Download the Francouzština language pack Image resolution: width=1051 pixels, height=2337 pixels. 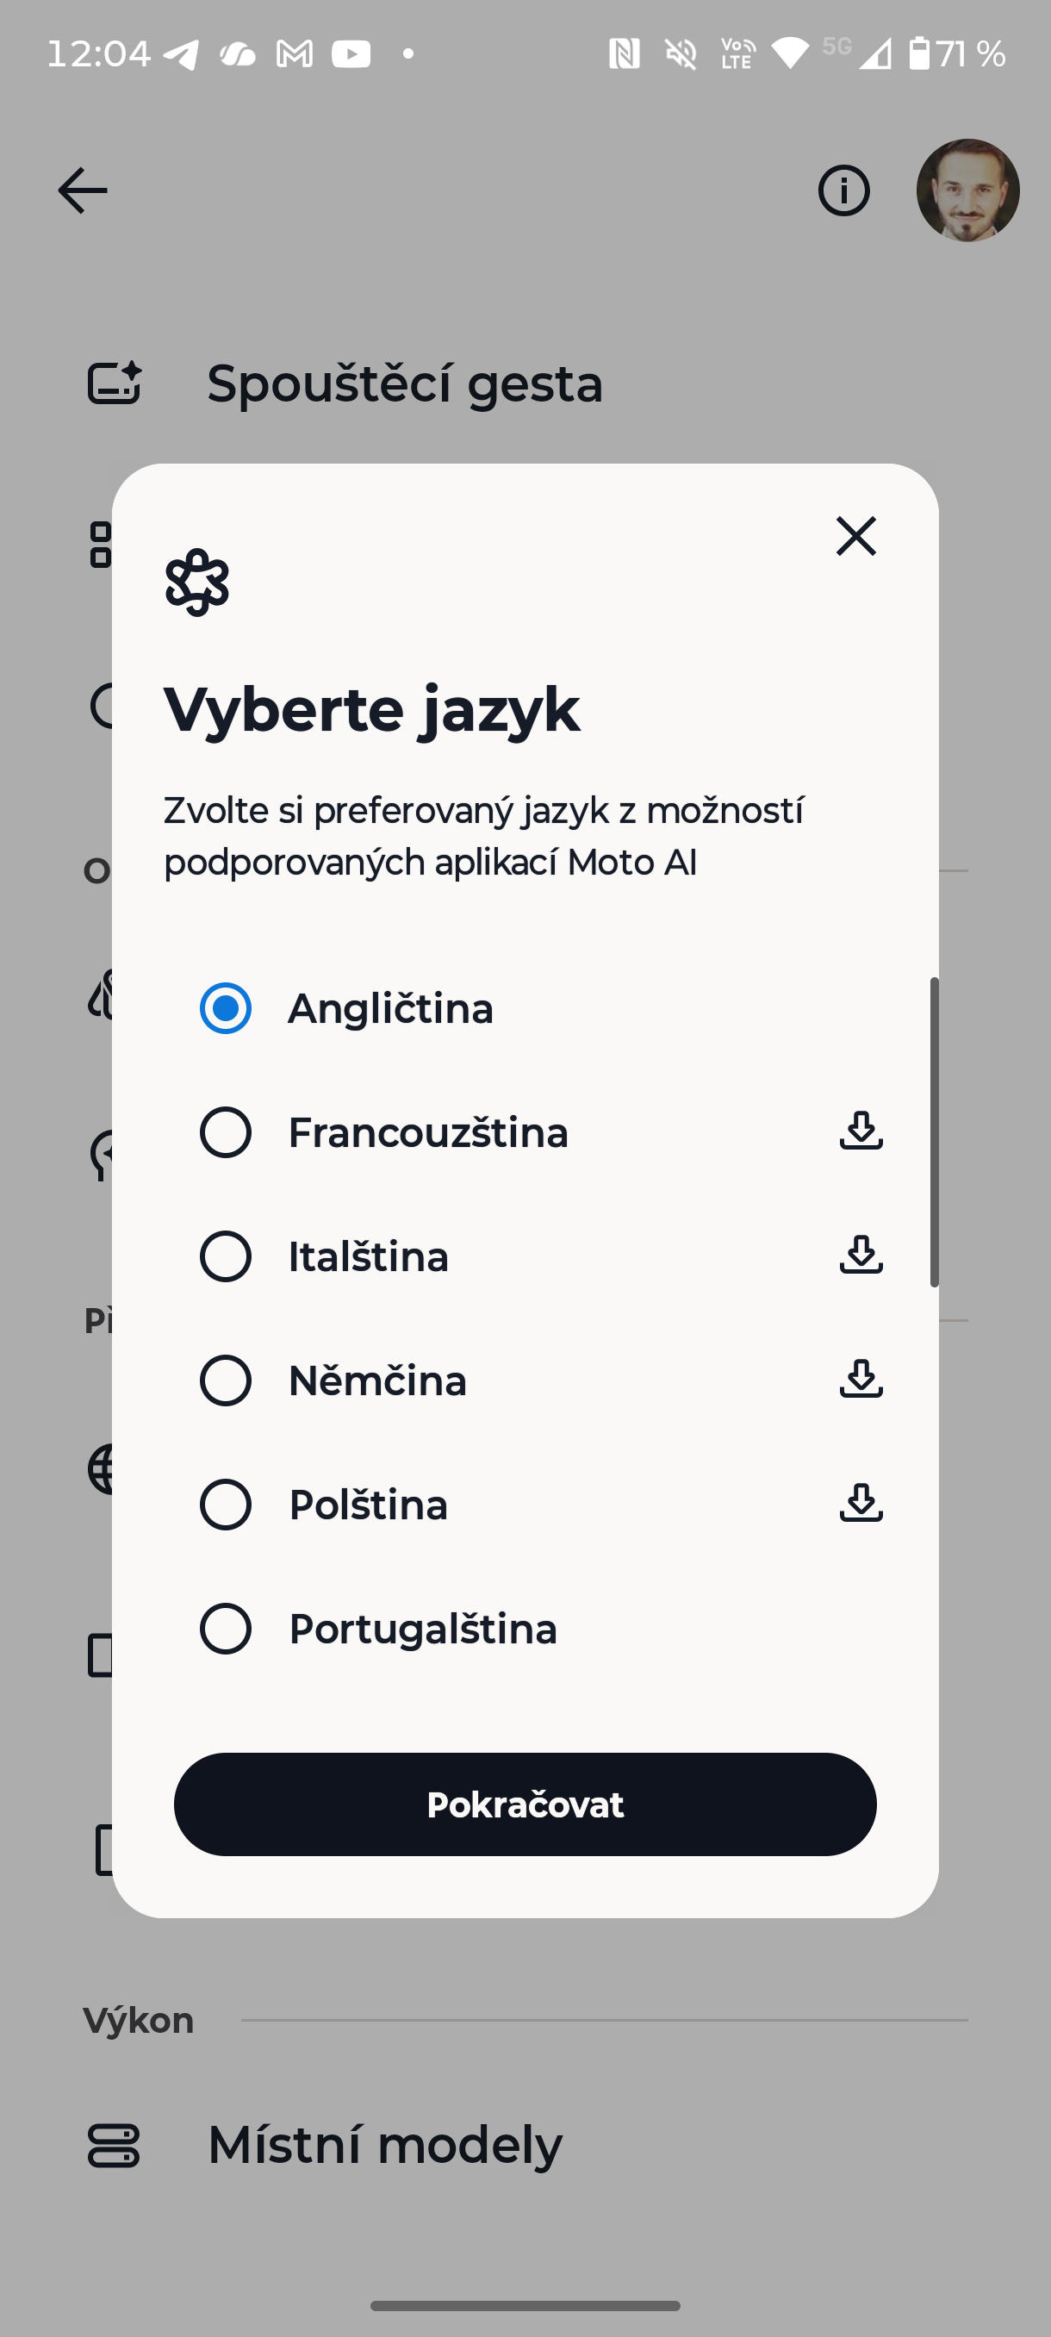click(x=861, y=1131)
